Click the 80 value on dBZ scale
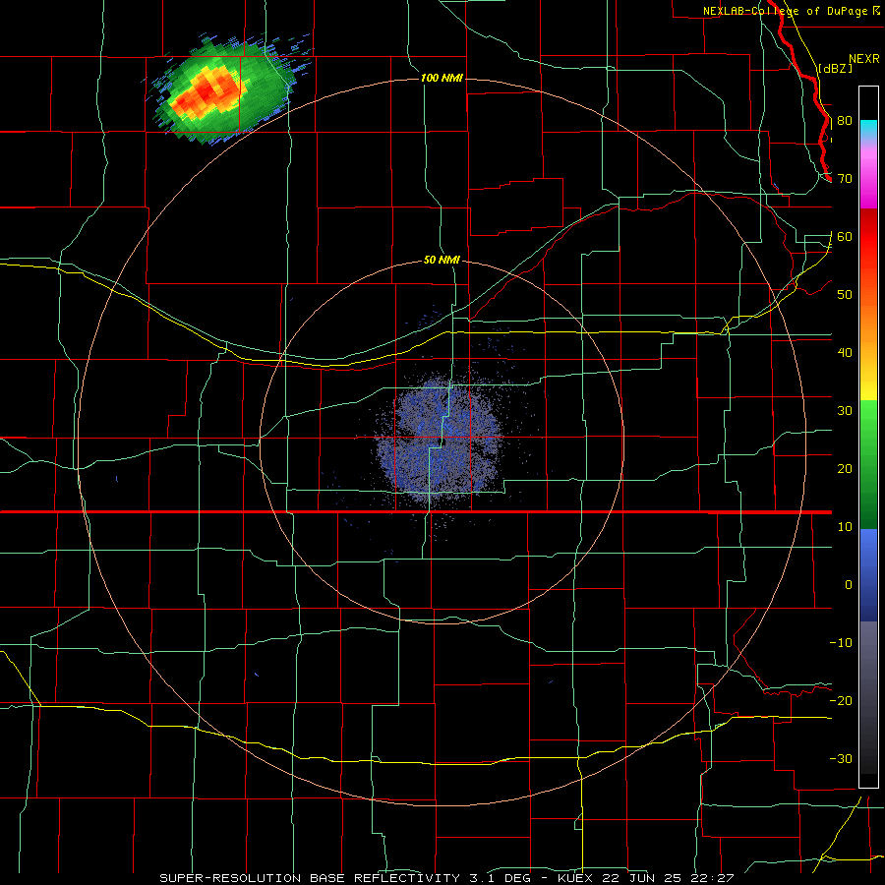The image size is (885, 885). pos(845,121)
